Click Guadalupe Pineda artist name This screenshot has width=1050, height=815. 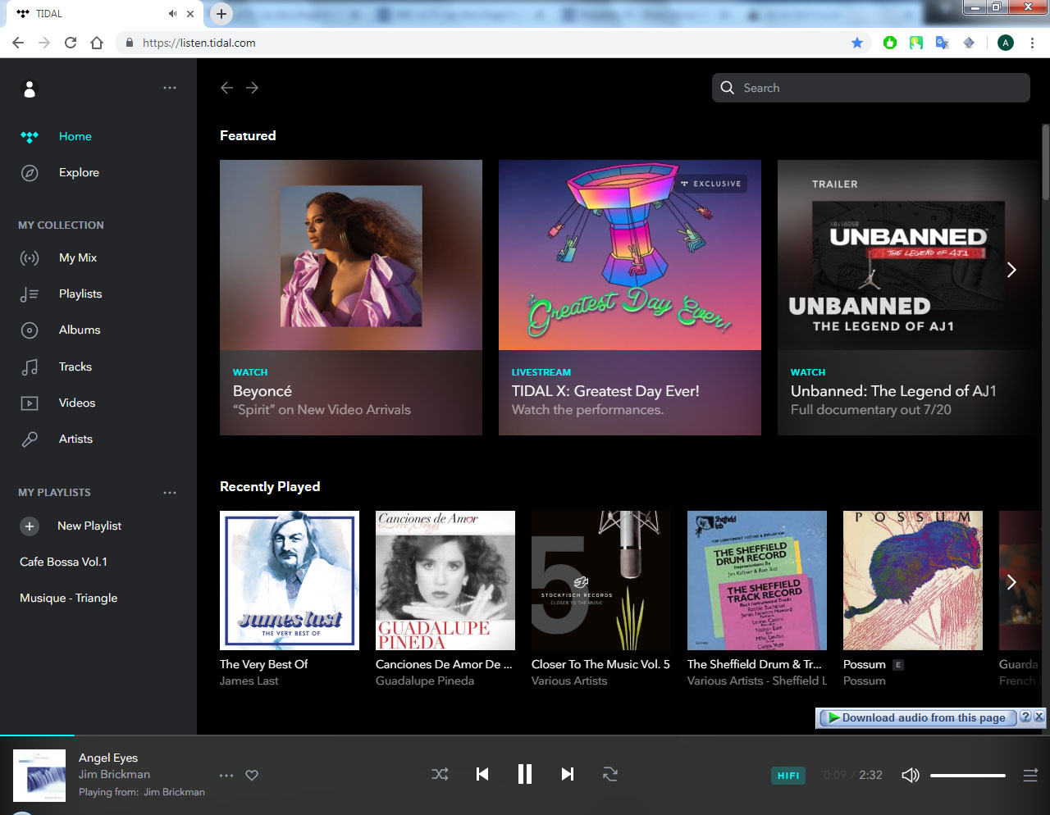[425, 681]
